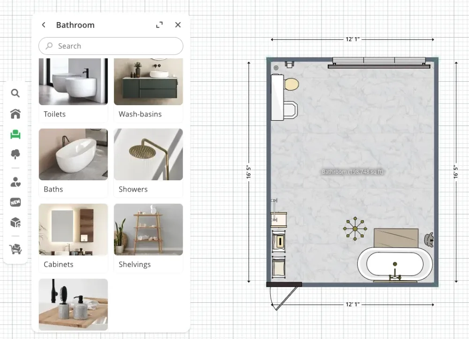469x339 pixels.
Task: Select the bathtub in the floor plan
Action: tap(395, 264)
